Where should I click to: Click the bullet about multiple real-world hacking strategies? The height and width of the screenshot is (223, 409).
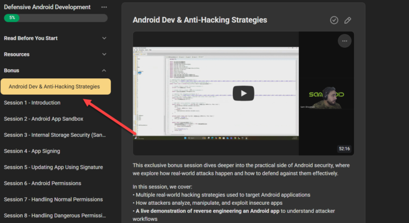[x=222, y=195]
